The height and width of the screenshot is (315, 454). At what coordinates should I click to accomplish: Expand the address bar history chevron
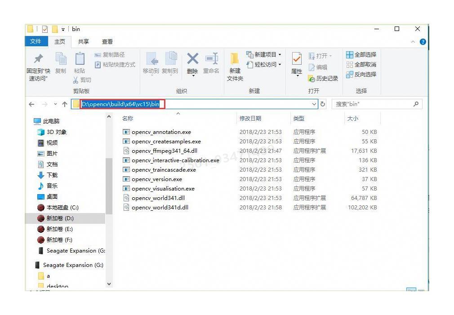click(x=314, y=104)
